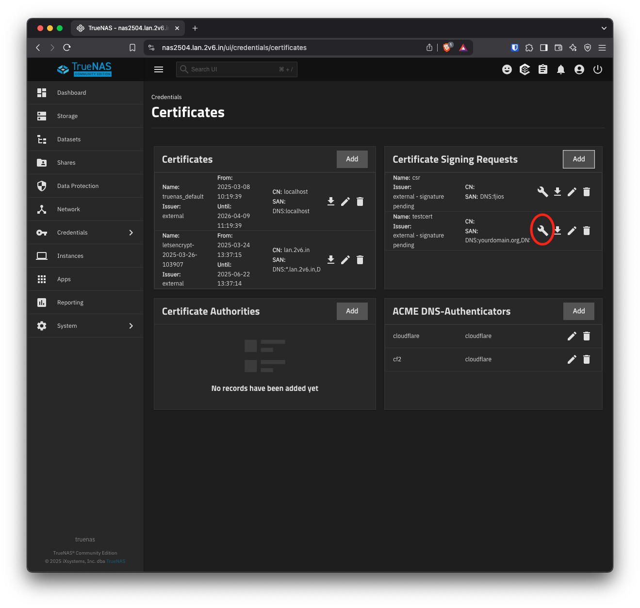The width and height of the screenshot is (640, 608).
Task: Click the Storage server icon
Action: click(42, 116)
